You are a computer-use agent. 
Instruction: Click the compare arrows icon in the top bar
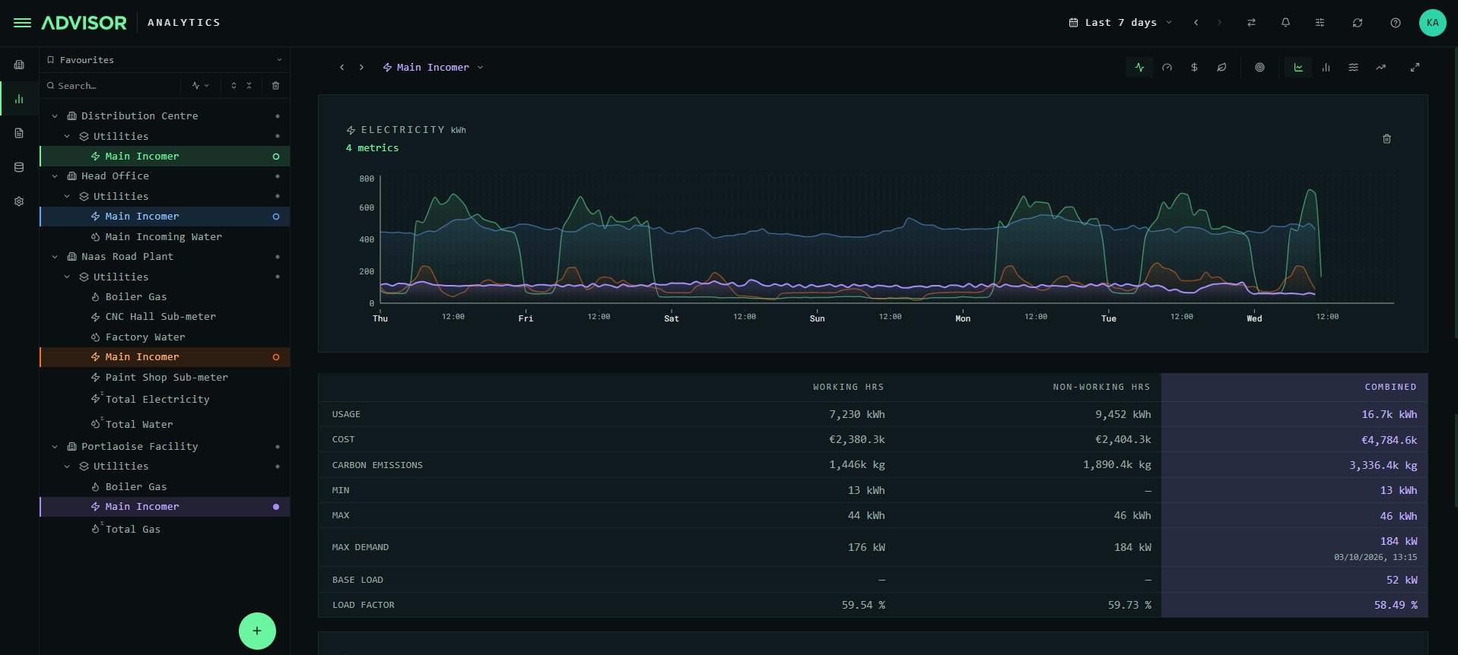click(1251, 23)
